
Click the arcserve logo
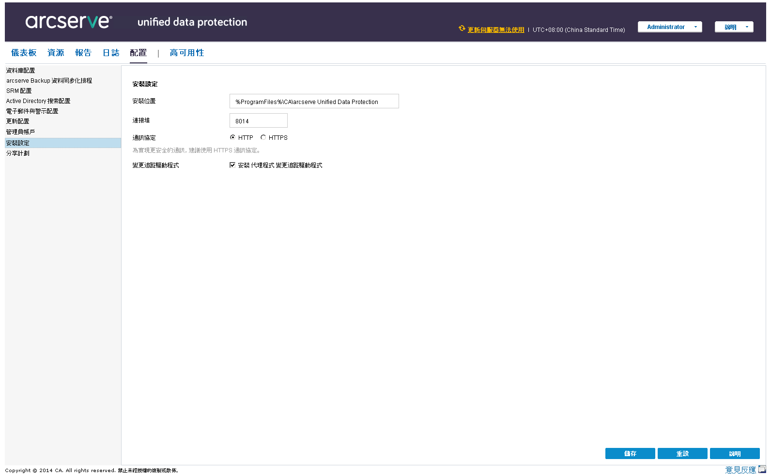point(69,21)
